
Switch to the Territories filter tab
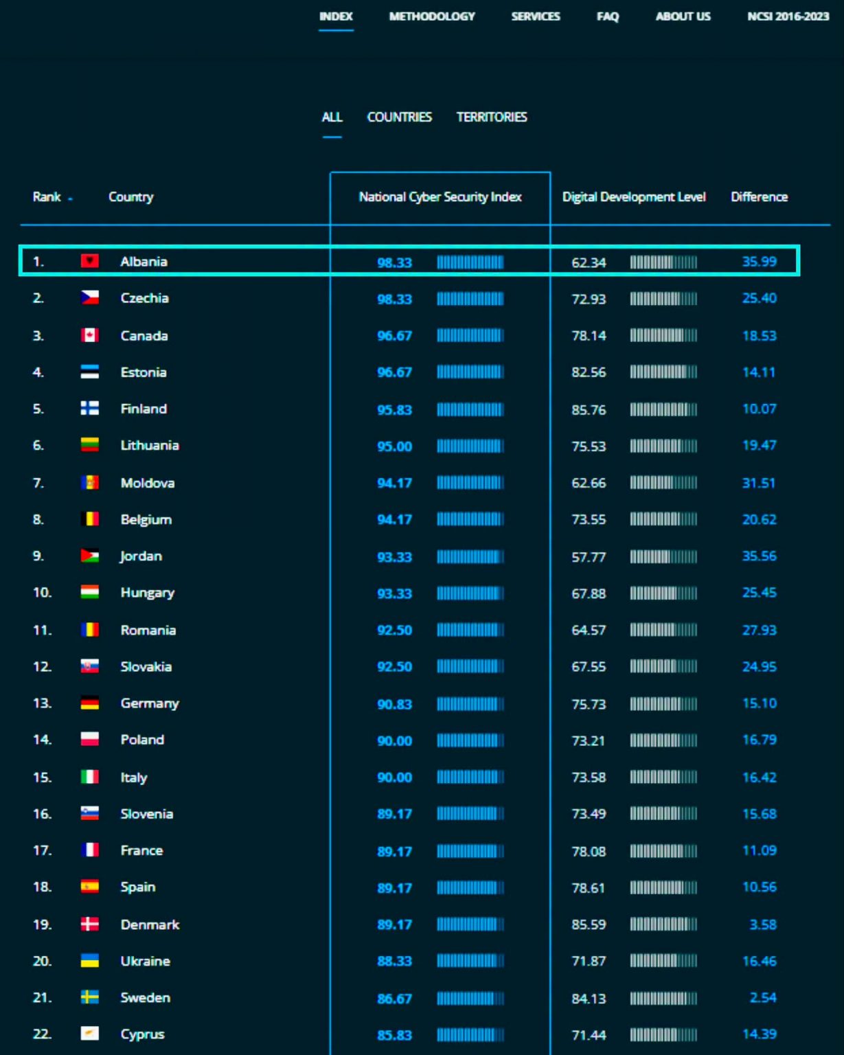point(492,117)
